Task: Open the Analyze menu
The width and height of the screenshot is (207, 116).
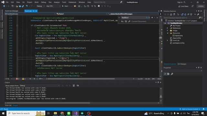Action: click(57, 2)
